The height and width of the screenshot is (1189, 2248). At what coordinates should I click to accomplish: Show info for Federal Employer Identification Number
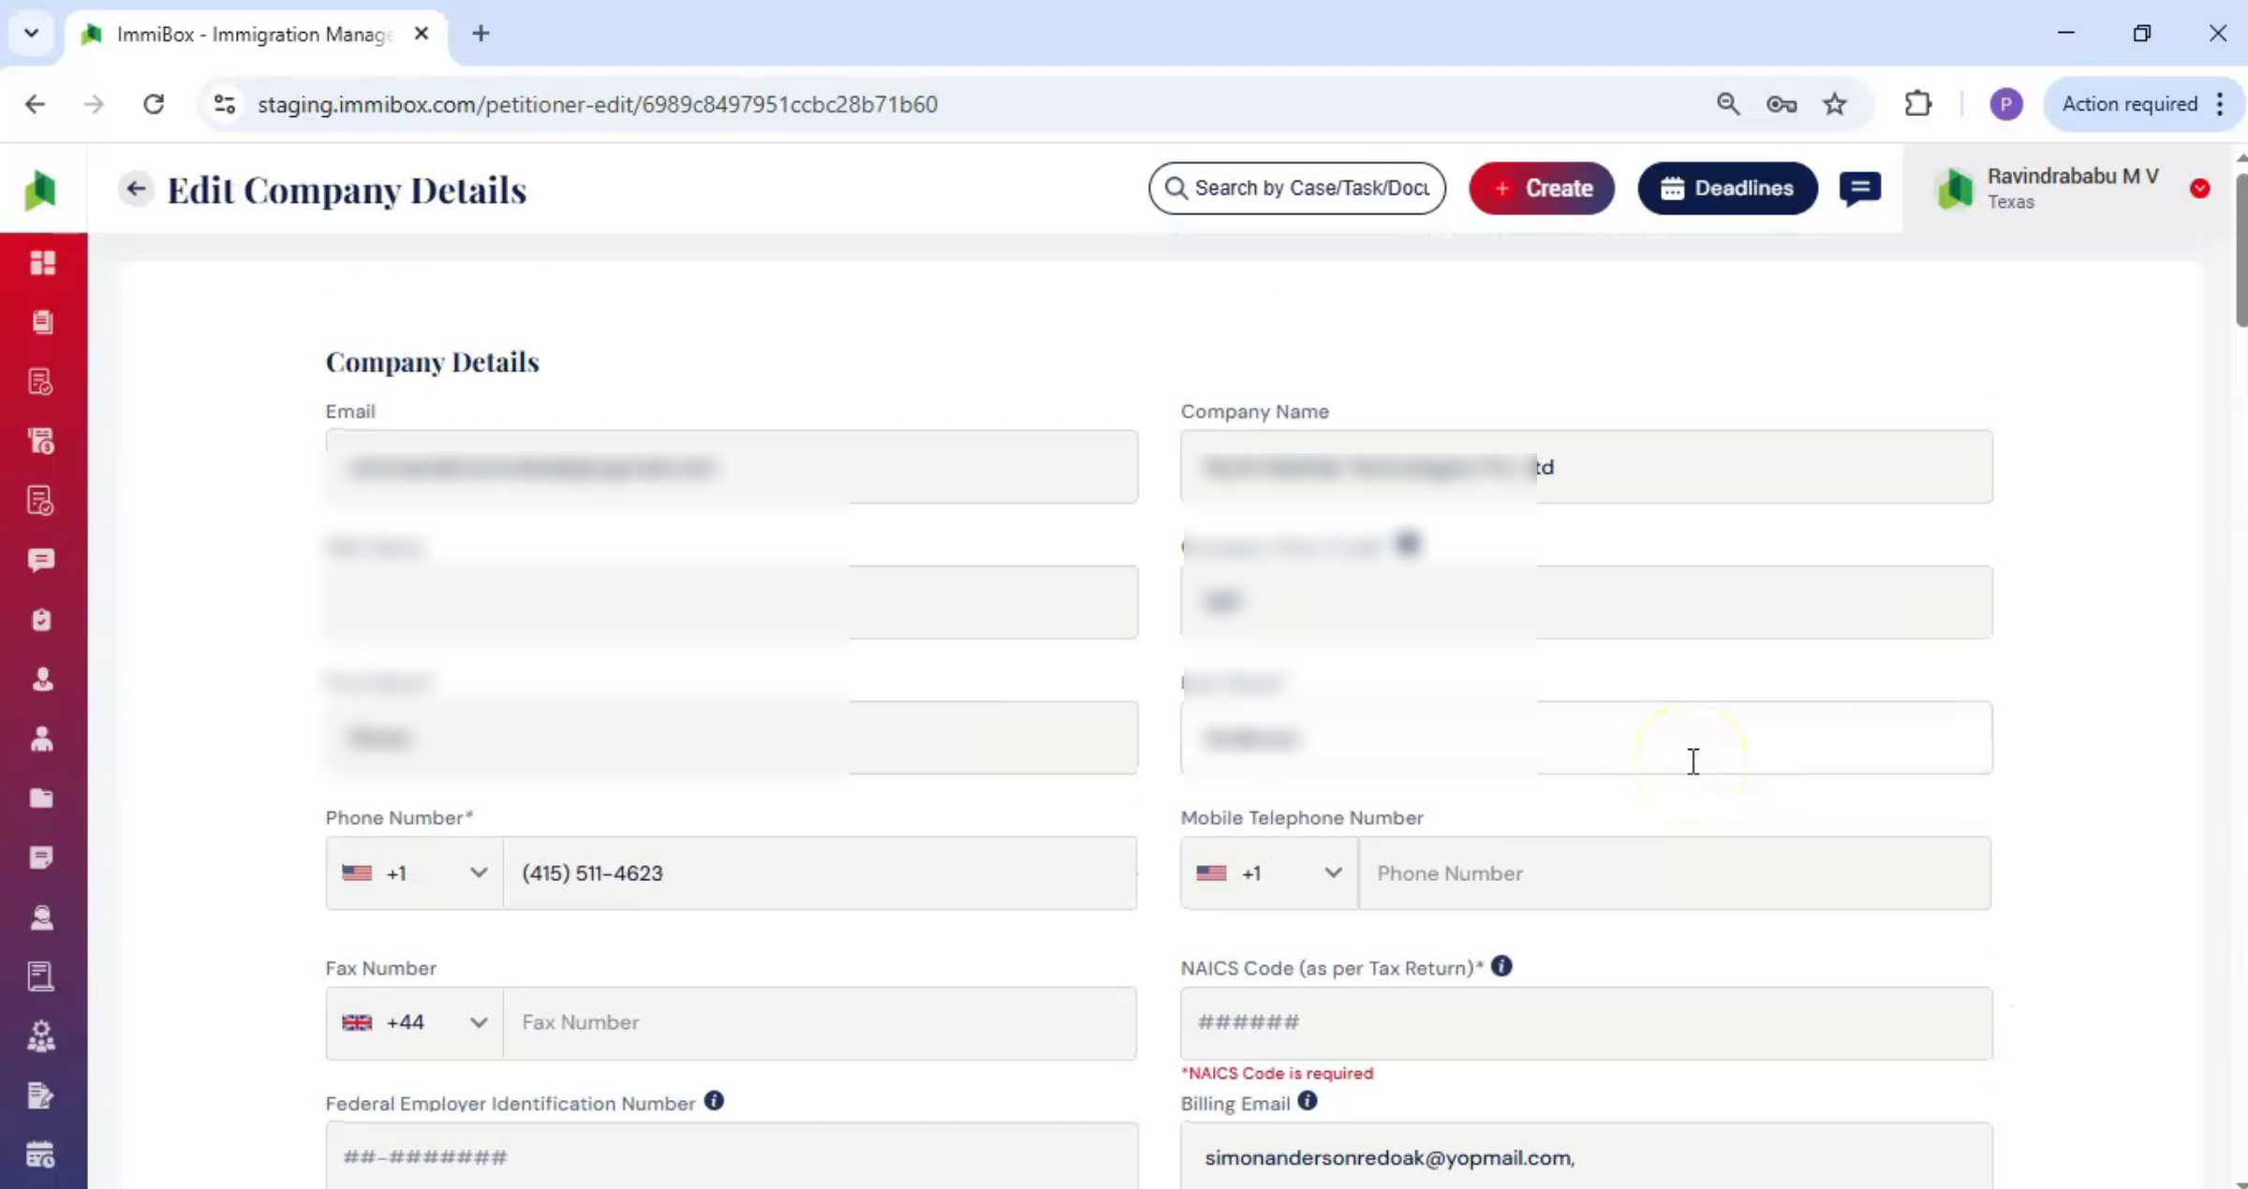(x=714, y=1101)
